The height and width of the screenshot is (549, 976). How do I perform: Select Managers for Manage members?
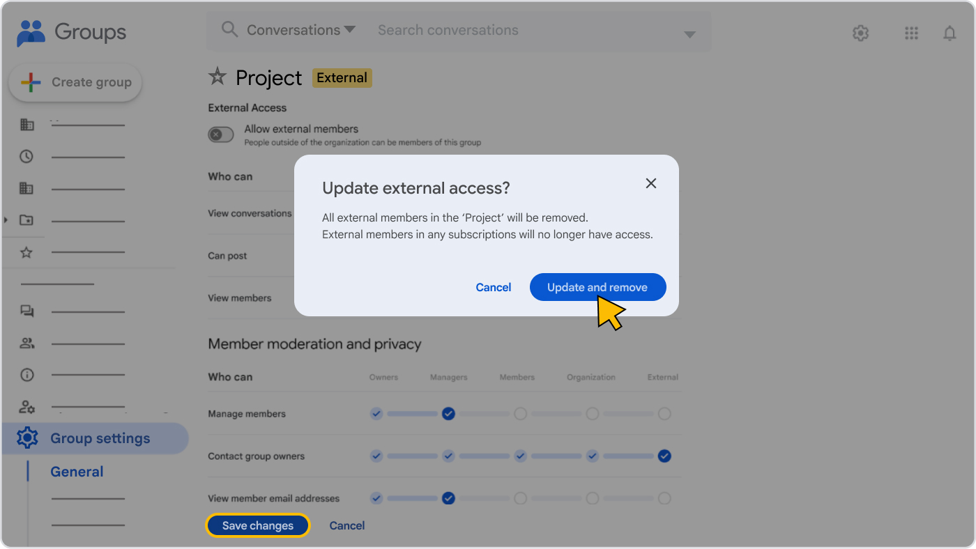click(448, 414)
